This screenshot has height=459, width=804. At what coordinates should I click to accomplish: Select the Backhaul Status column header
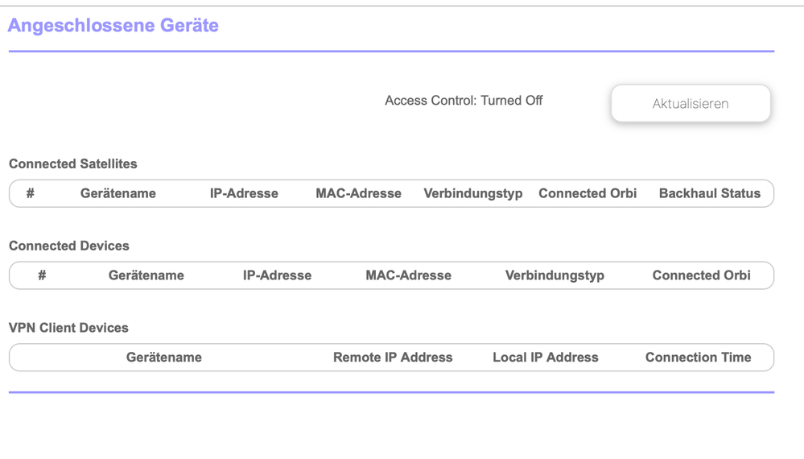709,193
